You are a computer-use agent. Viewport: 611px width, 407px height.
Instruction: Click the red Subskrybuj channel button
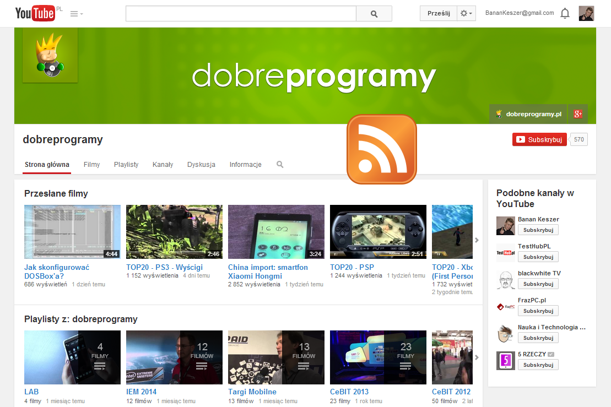[x=539, y=139]
